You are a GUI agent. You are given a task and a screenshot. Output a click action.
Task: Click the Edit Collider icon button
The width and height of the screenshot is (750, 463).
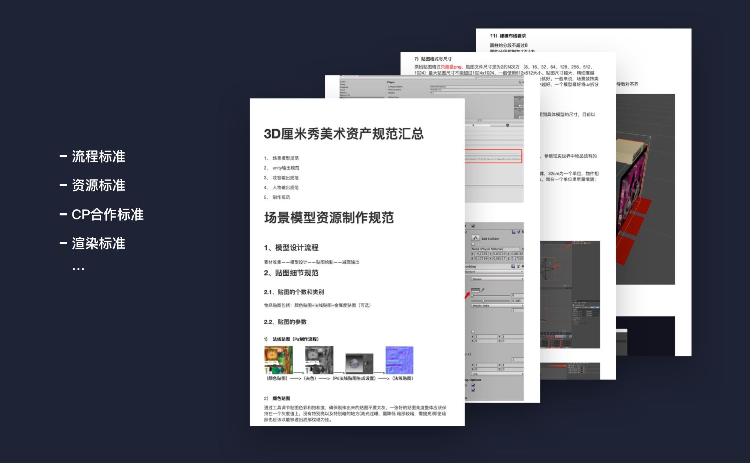tap(475, 238)
